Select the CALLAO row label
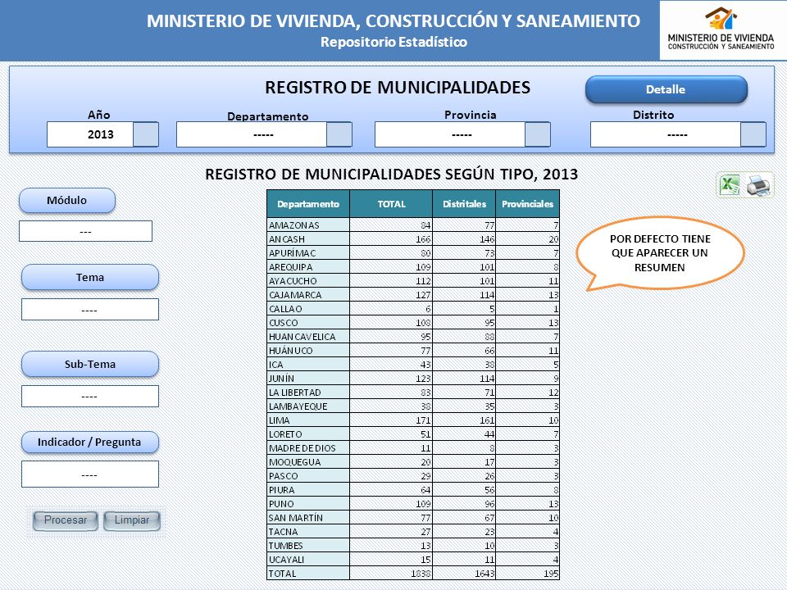This screenshot has height=590, width=787. (x=285, y=309)
